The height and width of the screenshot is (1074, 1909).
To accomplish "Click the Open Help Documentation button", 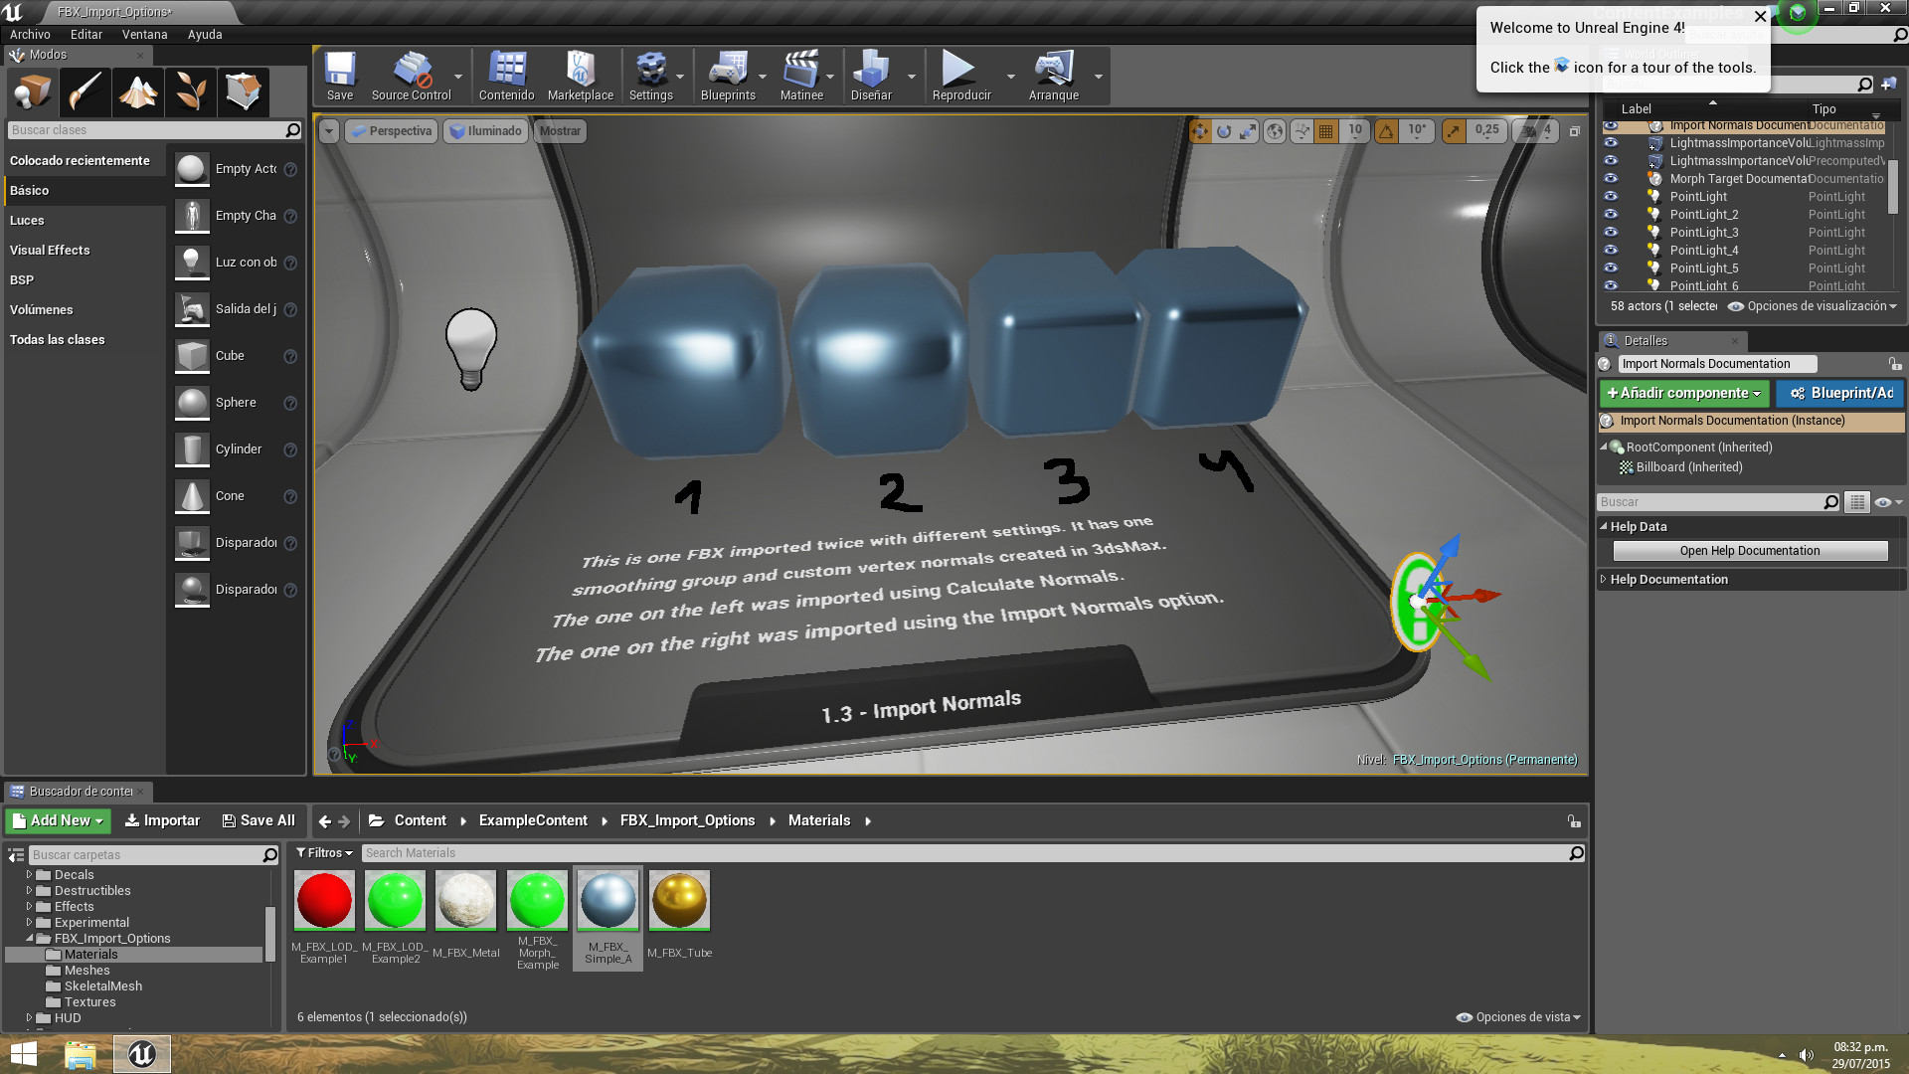I will pos(1749,551).
